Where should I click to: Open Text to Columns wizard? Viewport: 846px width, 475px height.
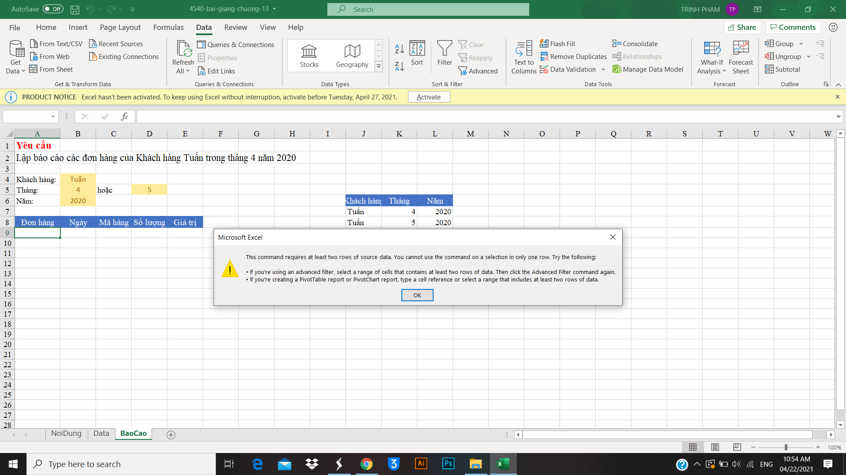point(524,57)
